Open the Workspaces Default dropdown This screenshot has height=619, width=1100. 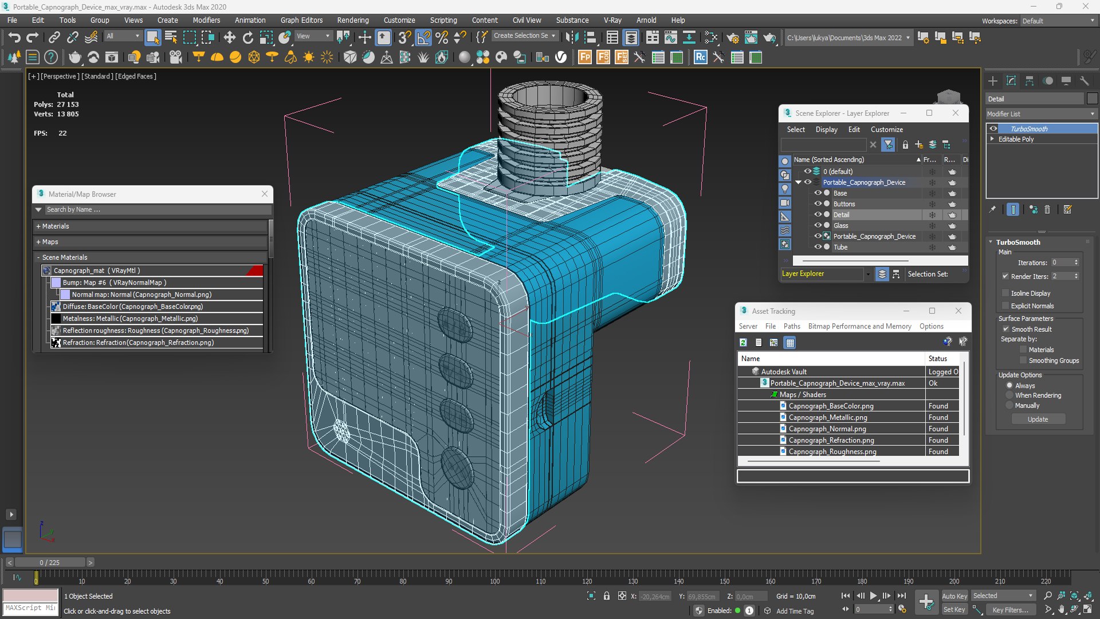coord(1058,21)
